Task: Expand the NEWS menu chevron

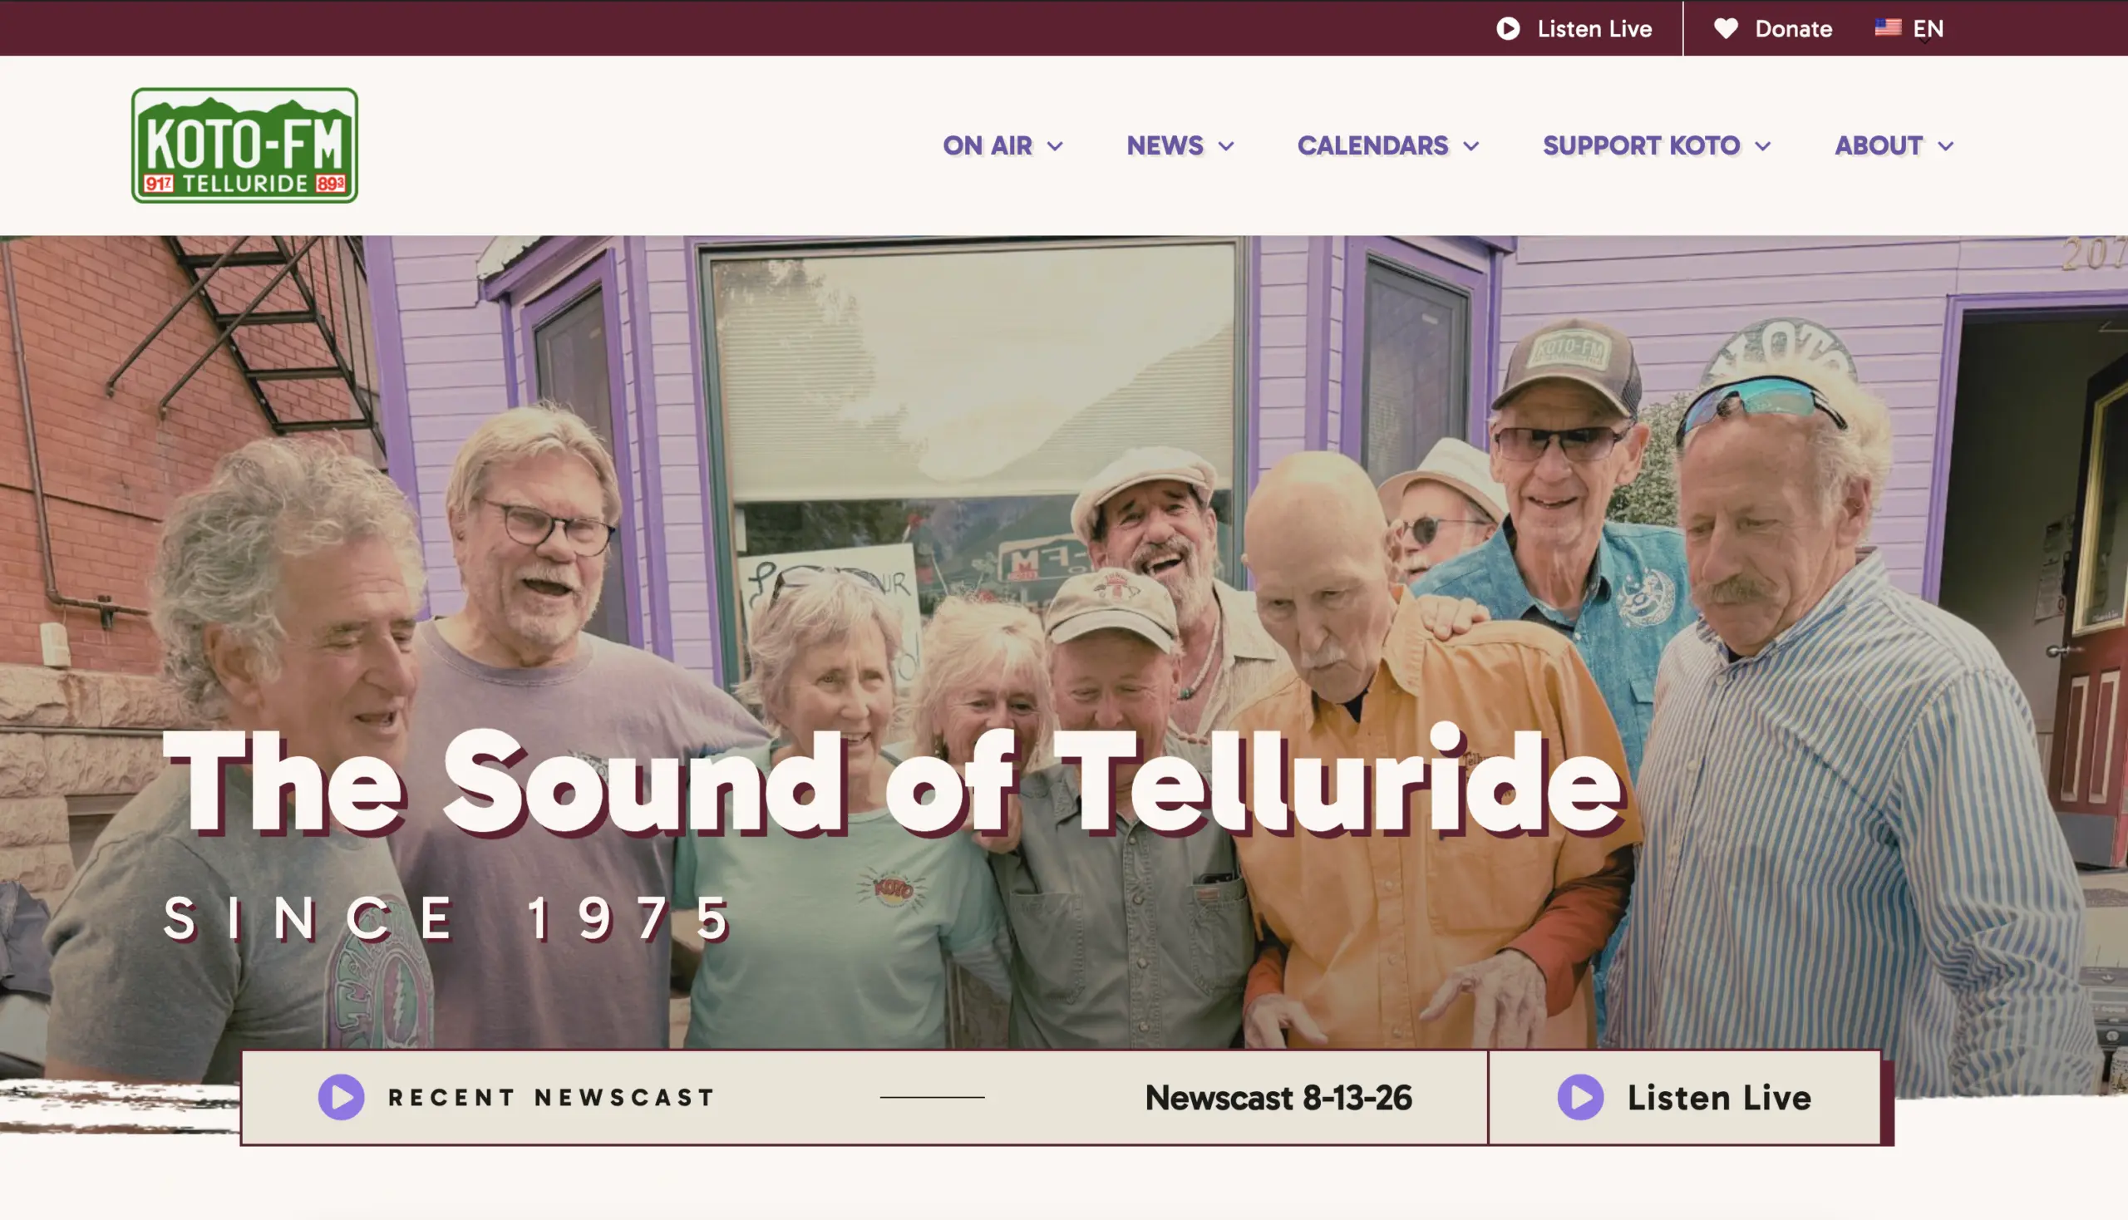Action: pyautogui.click(x=1226, y=145)
